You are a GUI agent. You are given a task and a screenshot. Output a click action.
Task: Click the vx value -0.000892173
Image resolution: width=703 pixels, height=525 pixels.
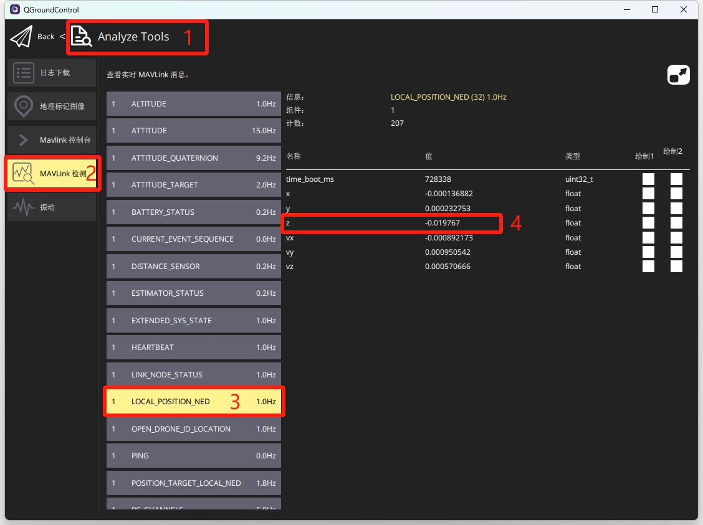pos(449,237)
